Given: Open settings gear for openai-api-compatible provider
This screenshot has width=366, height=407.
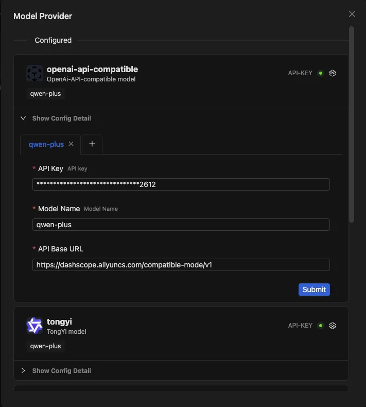Looking at the screenshot, I should pyautogui.click(x=333, y=73).
